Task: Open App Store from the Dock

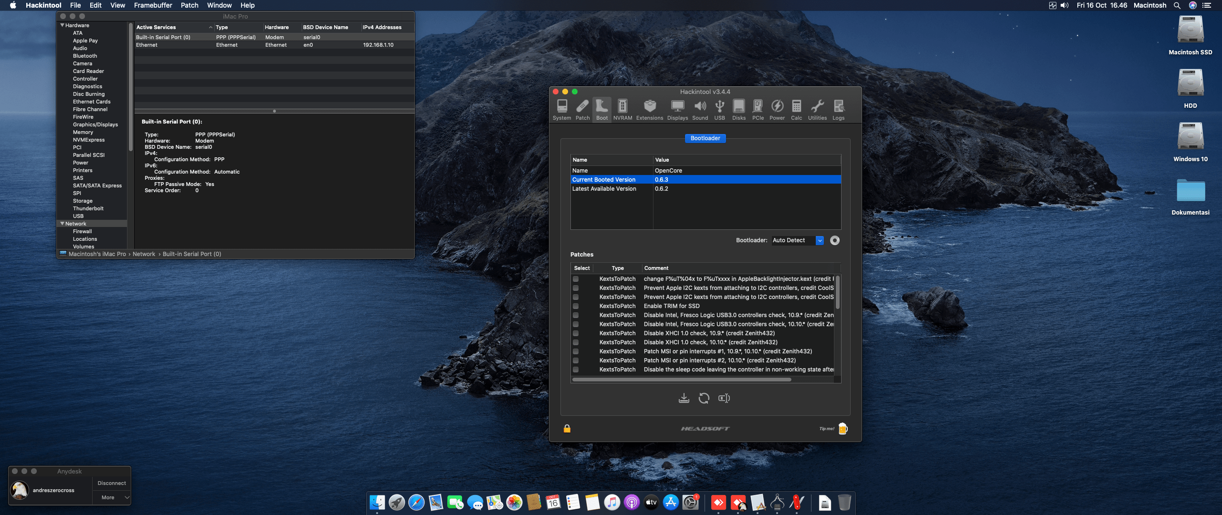Action: click(x=671, y=502)
